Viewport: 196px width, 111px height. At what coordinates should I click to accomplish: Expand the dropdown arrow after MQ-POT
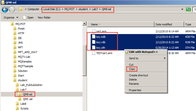(x=76, y=9)
